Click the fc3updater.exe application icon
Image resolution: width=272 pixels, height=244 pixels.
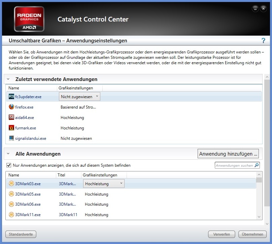tap(11, 96)
